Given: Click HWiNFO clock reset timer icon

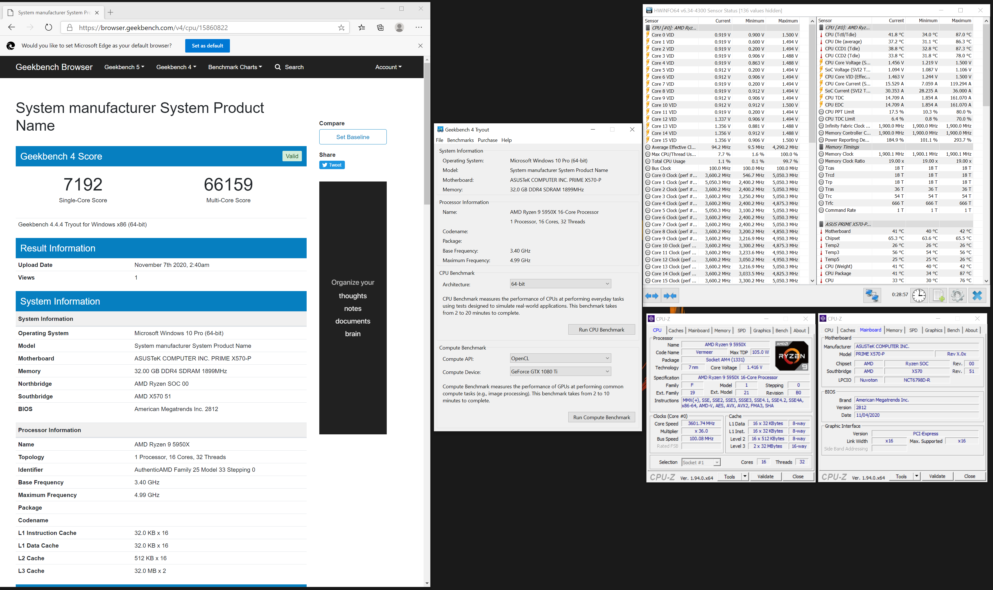Looking at the screenshot, I should coord(919,295).
